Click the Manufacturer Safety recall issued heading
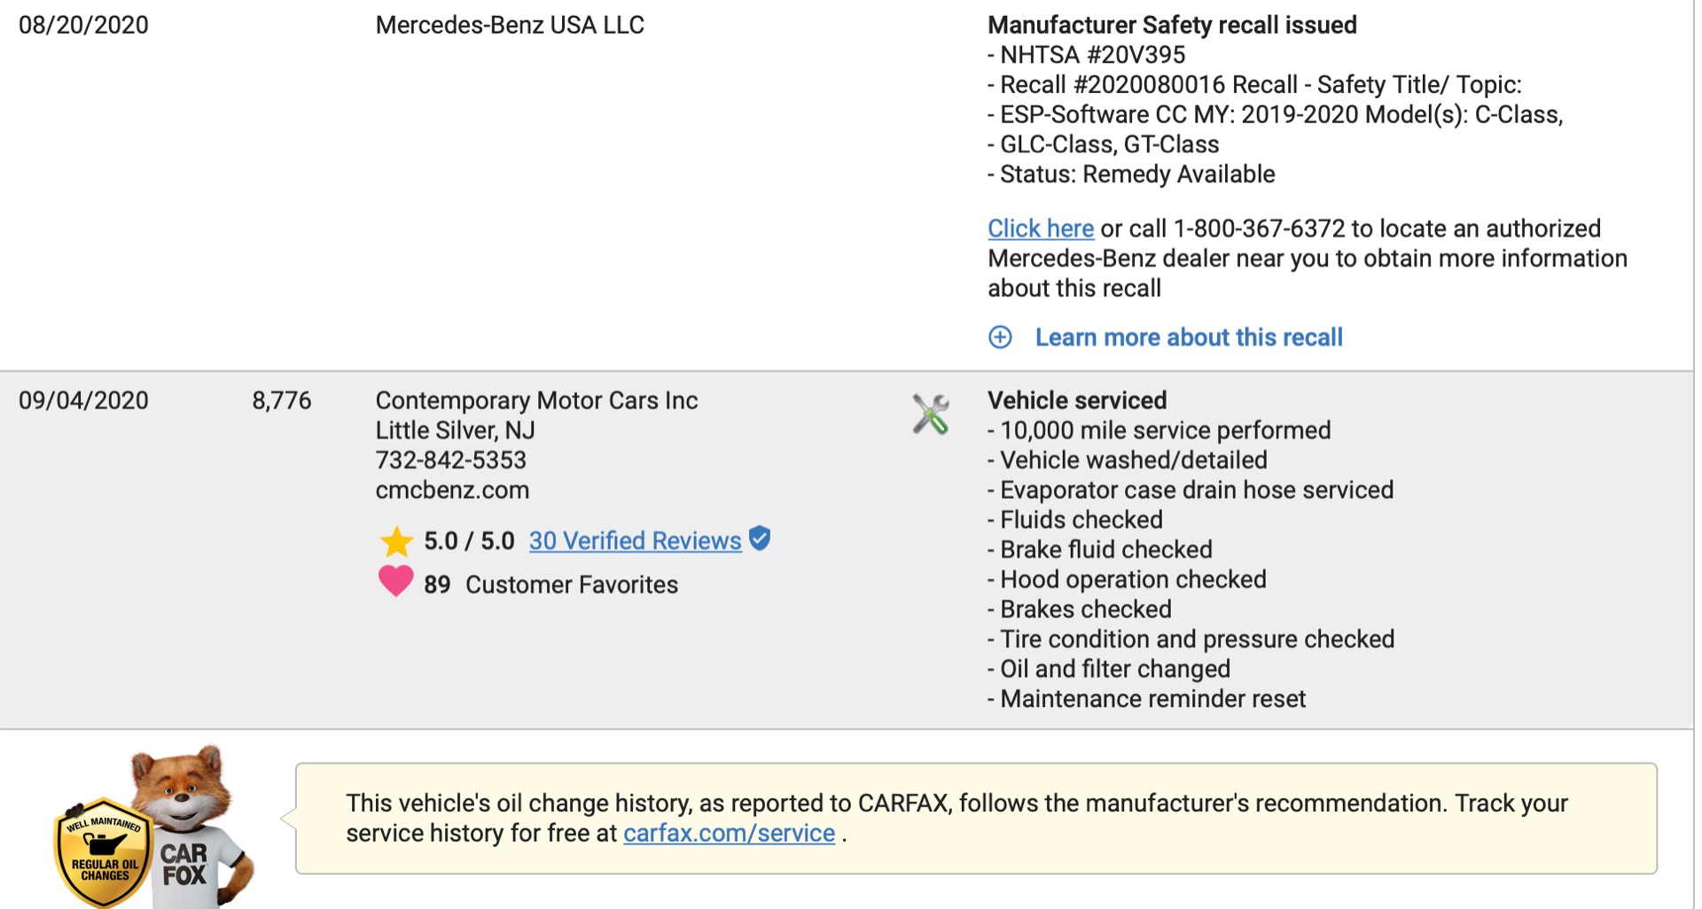The height and width of the screenshot is (909, 1702). [x=1172, y=25]
